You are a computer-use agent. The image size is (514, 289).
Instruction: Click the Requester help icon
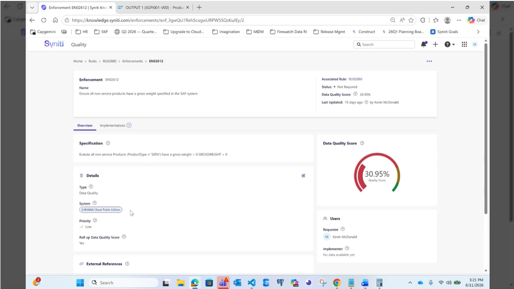(342, 229)
